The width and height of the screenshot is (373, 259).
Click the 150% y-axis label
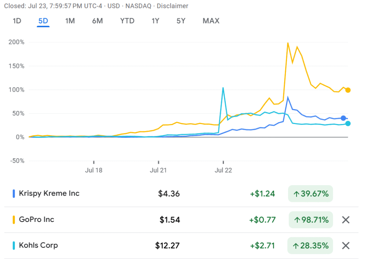coord(16,66)
